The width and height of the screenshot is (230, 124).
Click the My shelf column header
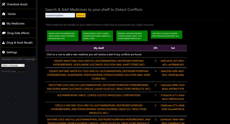(x=99, y=48)
